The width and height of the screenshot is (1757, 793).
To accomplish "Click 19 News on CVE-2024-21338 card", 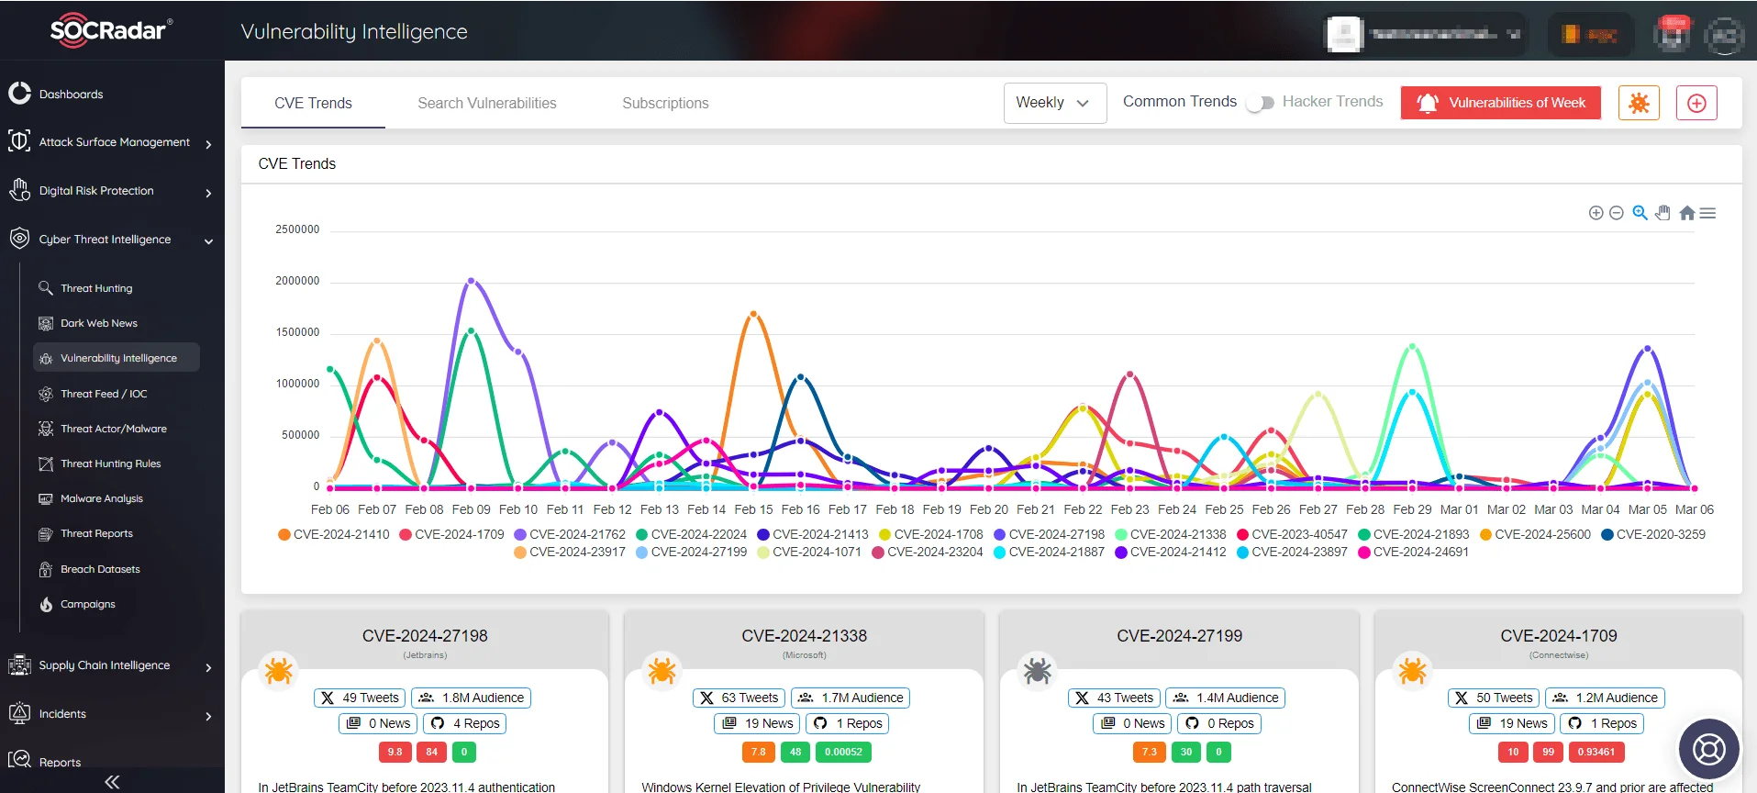I will coord(757,723).
